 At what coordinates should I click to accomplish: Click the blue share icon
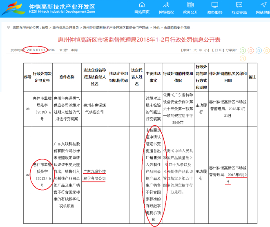[x=259, y=50]
